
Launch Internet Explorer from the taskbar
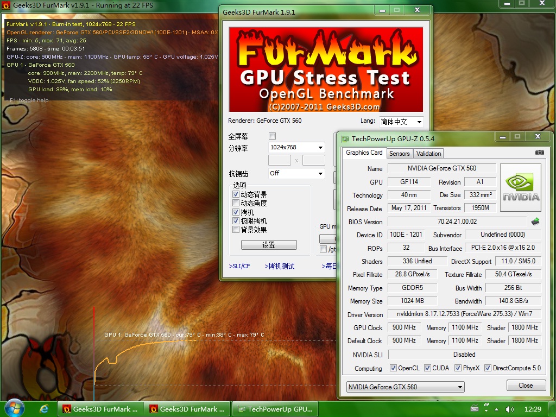point(45,408)
